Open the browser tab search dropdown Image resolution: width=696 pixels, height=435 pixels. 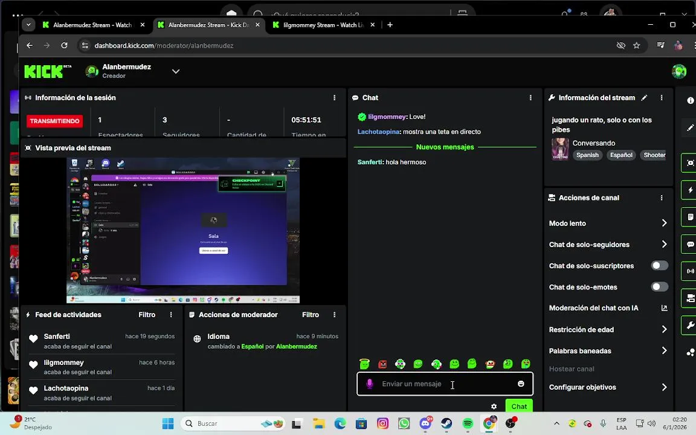click(x=28, y=25)
